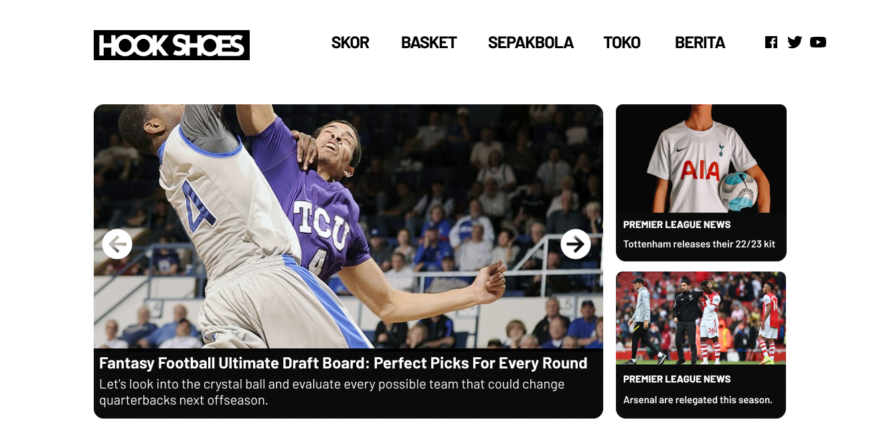Open the Facebook social icon
This screenshot has height=436, width=873.
tap(771, 42)
